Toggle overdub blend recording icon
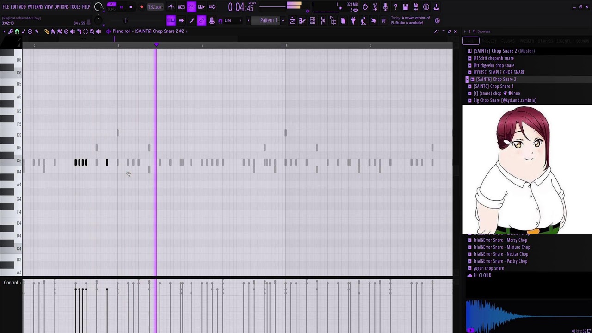The width and height of the screenshot is (592, 333). point(201,7)
